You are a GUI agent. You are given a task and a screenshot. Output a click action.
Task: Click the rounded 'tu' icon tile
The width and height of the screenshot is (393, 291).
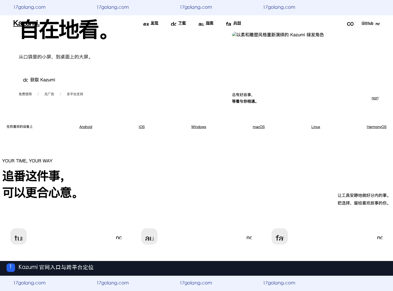[x=19, y=236]
